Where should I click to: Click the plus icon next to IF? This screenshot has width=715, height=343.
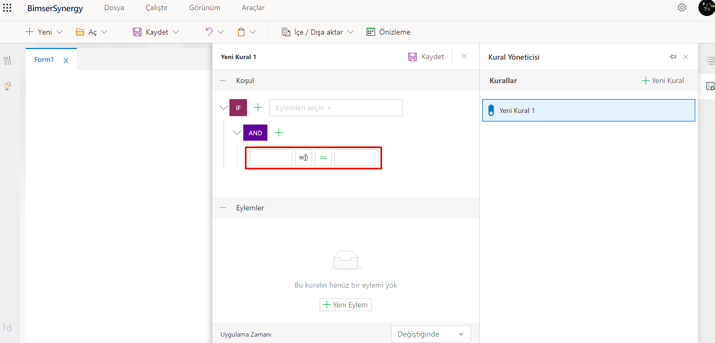(258, 108)
